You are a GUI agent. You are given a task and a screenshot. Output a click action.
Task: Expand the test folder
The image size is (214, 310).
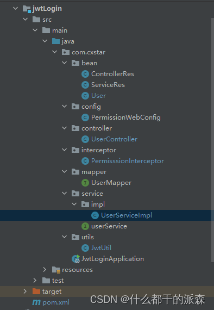point(35,280)
